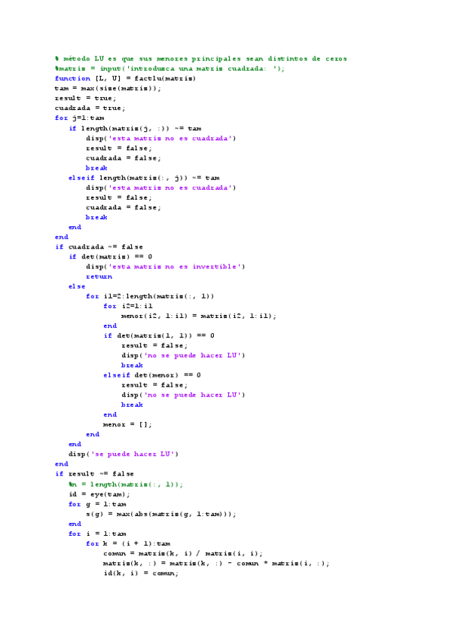Click the line "for k = (i + 1):tam"
Viewport: 452px width, 639px height.
tap(128, 543)
